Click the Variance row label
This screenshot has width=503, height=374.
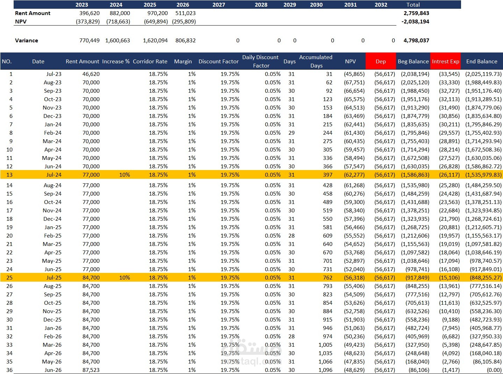(27, 40)
